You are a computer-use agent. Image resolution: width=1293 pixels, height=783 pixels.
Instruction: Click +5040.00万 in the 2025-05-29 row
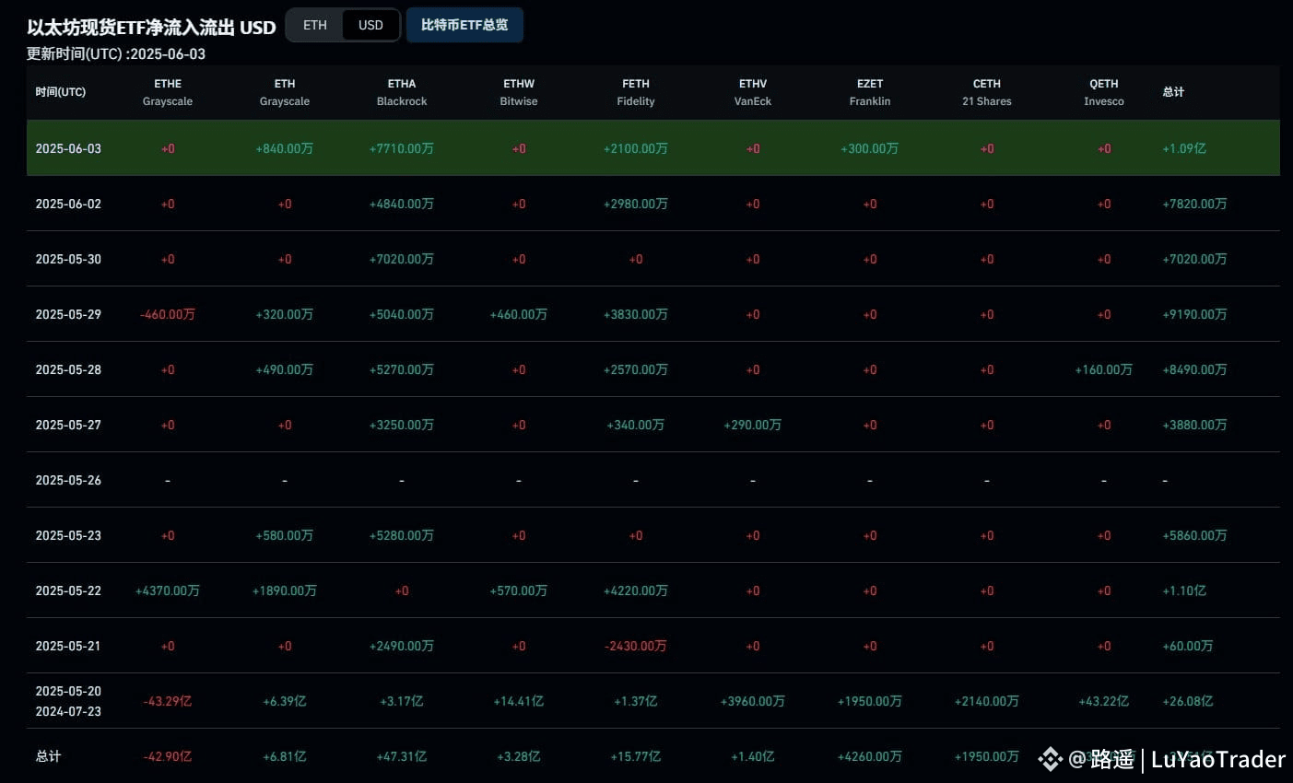coord(402,314)
